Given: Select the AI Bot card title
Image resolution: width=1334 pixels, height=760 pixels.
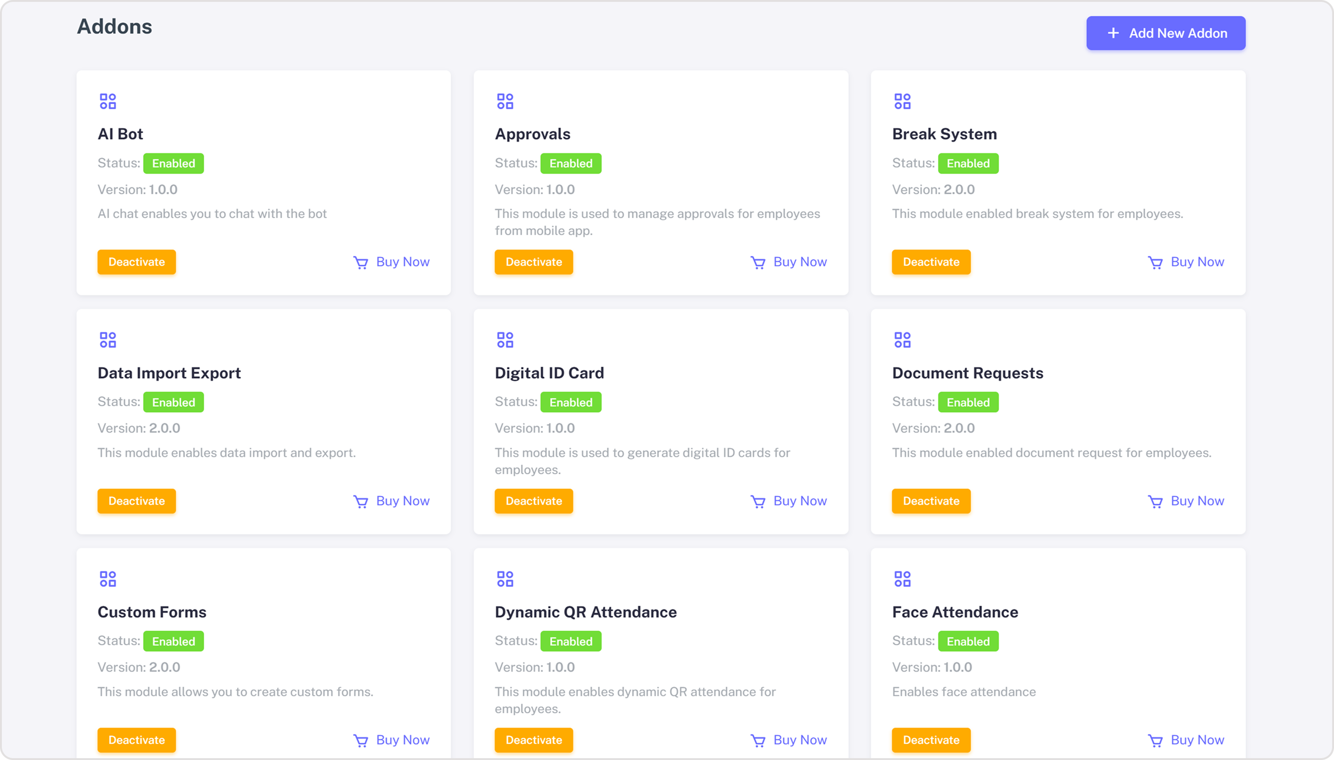Looking at the screenshot, I should pos(120,134).
